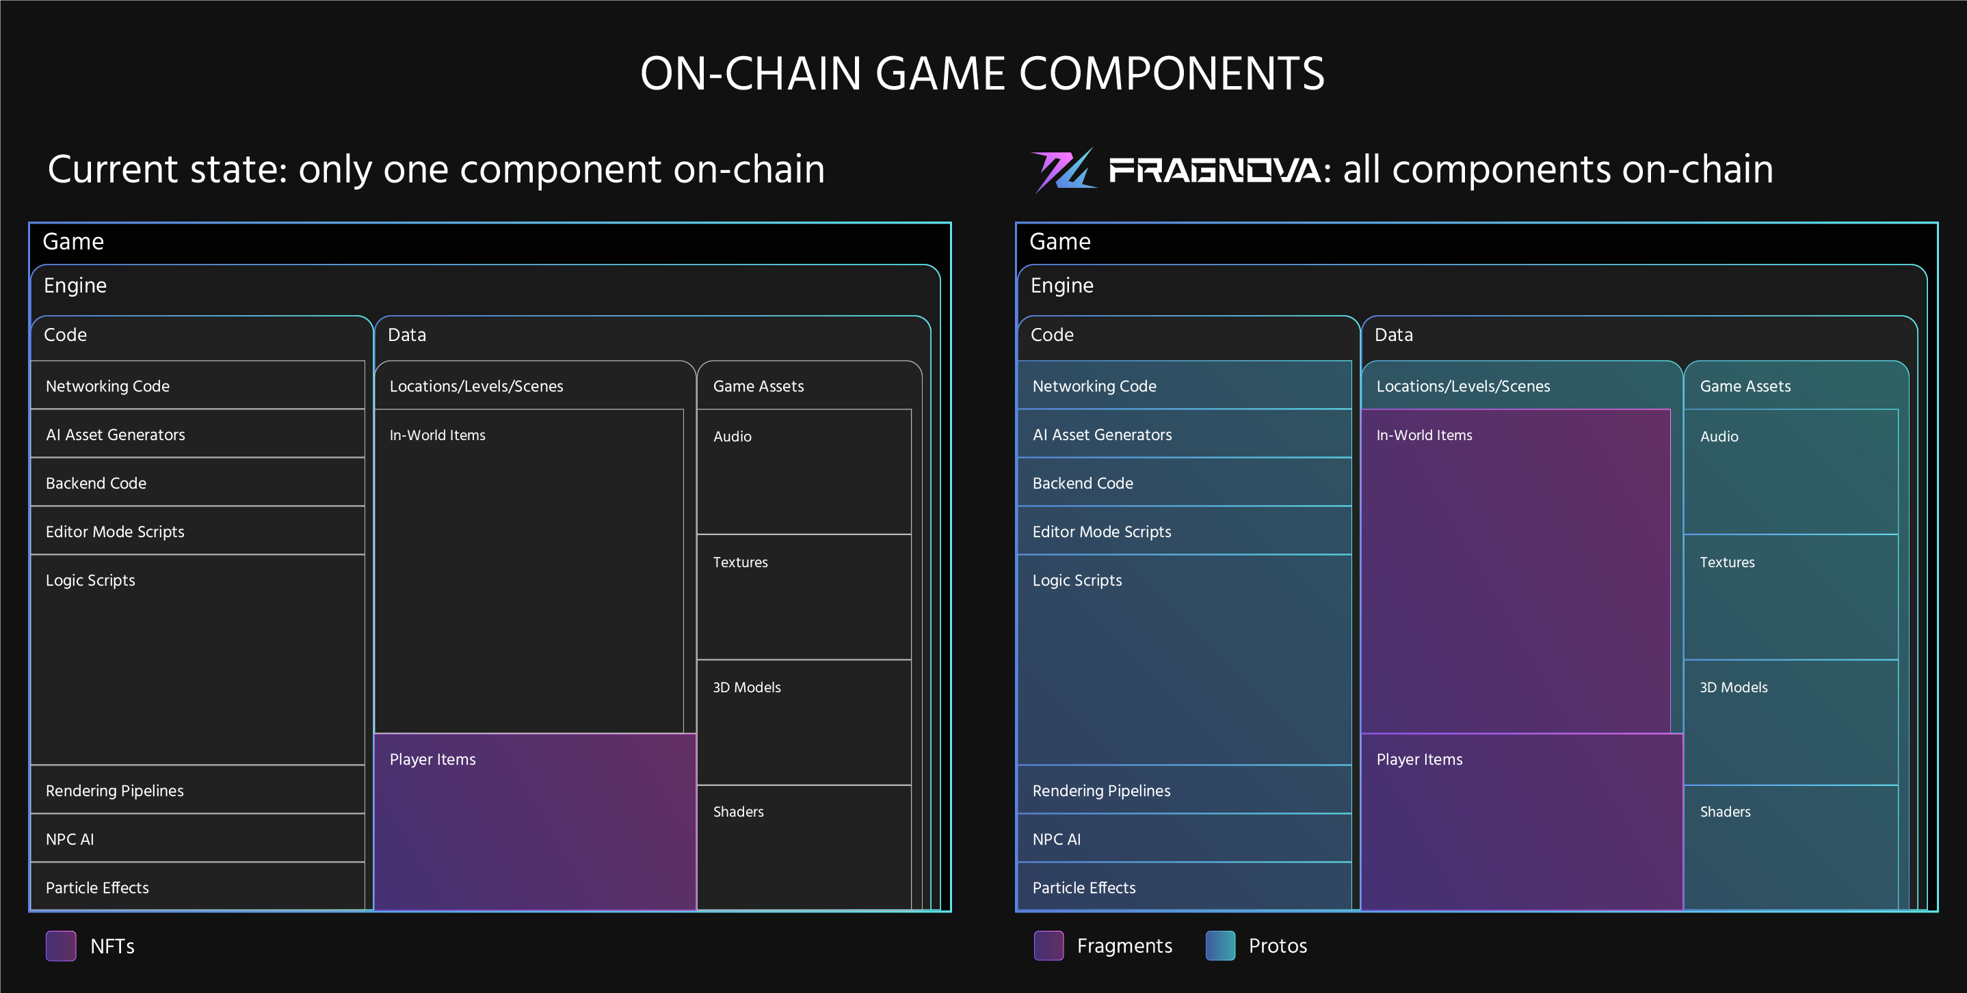Click the purple NFTs legend swatch
The width and height of the screenshot is (1967, 993).
[61, 946]
